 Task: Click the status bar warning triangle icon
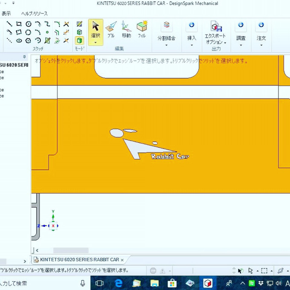[x=163, y=271]
